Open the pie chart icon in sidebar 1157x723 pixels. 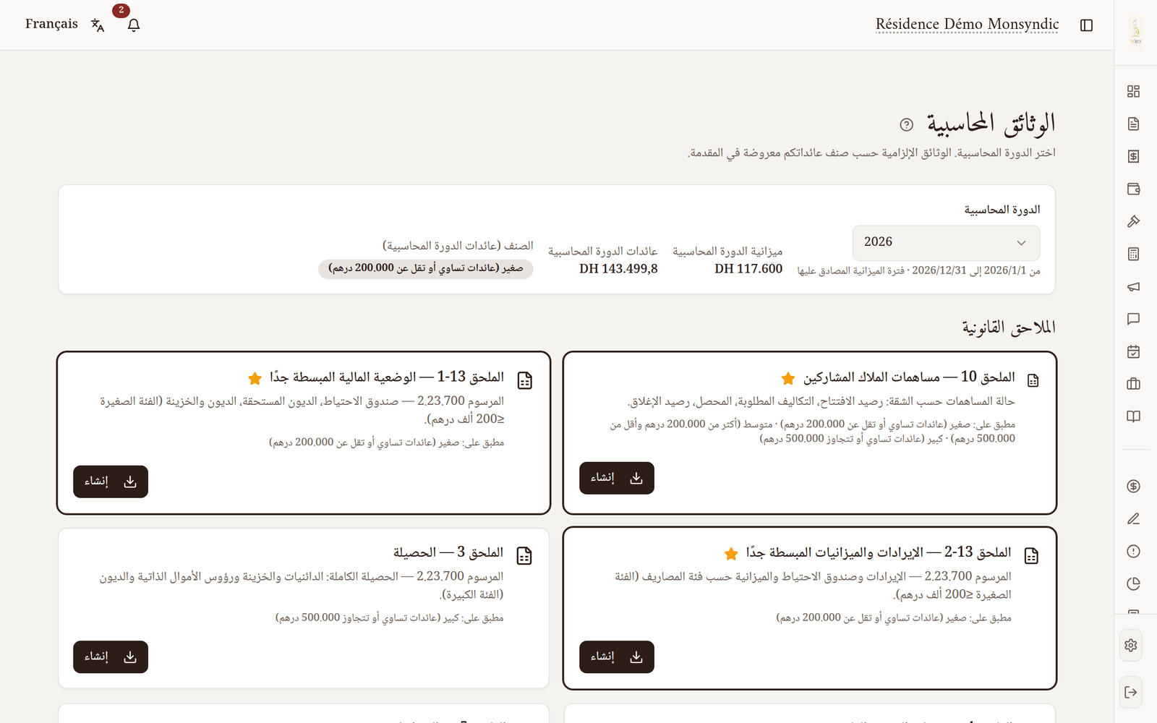pyautogui.click(x=1133, y=583)
